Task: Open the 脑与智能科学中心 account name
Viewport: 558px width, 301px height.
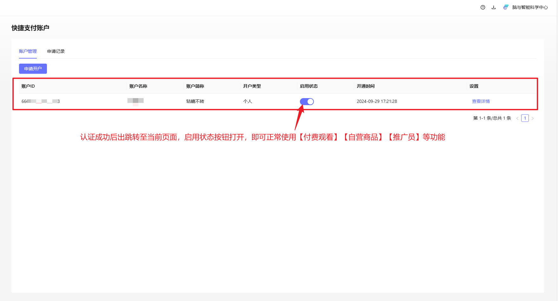Action: tap(530, 7)
